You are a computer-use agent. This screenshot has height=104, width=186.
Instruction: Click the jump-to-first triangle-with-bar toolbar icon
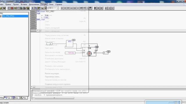tap(106, 8)
